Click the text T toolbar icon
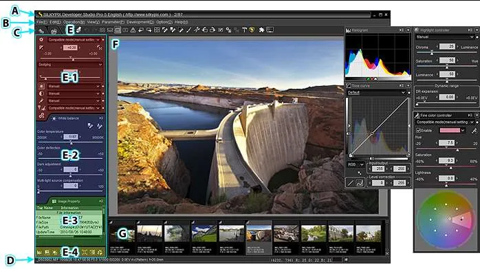Viewport: 480px width, 269px height. point(244,30)
